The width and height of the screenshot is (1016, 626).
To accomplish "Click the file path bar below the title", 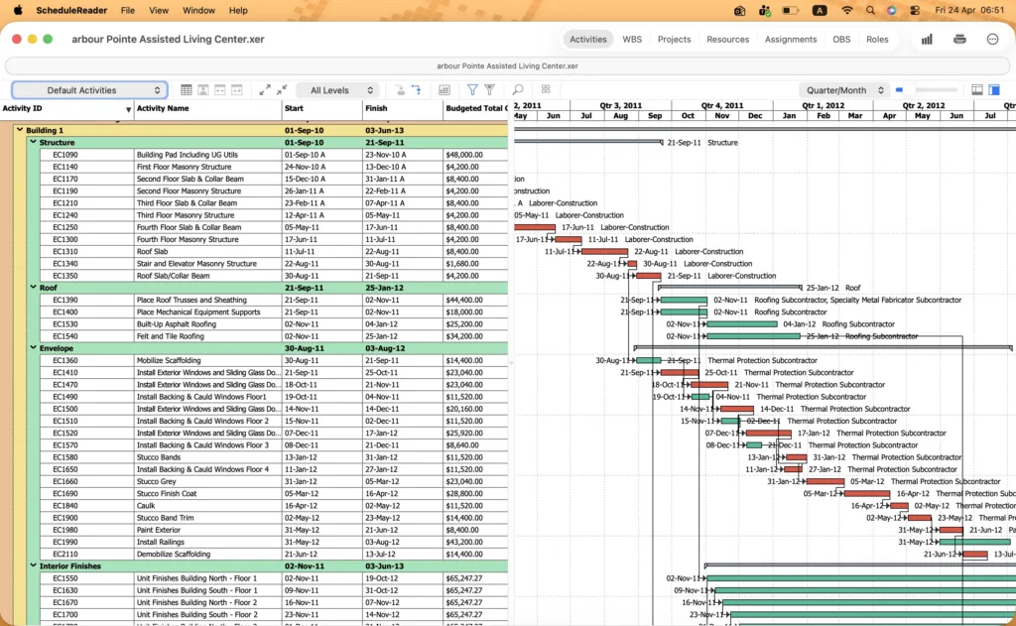I will point(507,66).
